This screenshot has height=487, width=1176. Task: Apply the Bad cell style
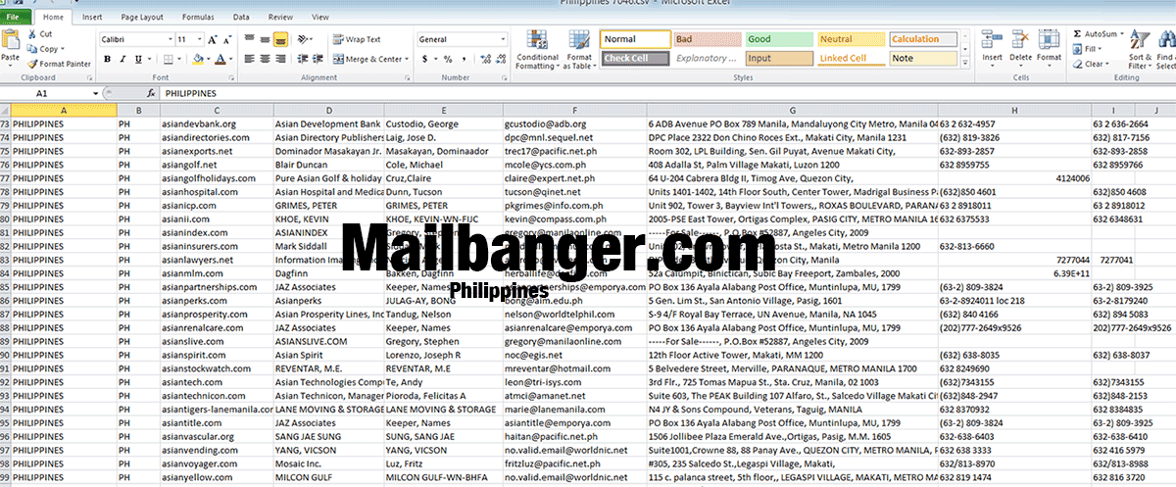coord(708,39)
